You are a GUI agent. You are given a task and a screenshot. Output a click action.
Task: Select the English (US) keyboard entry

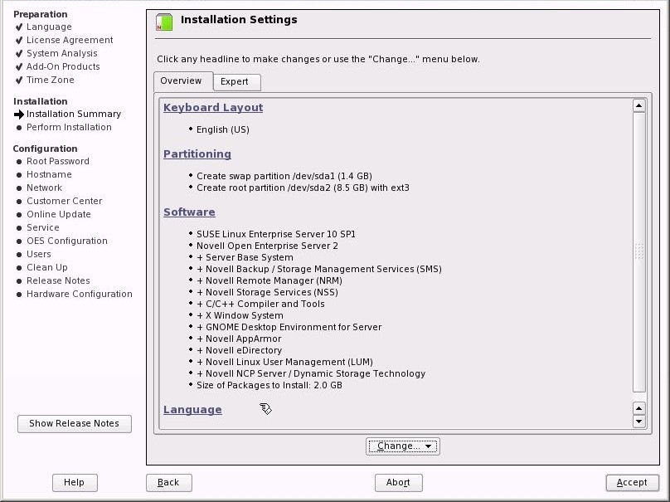click(222, 129)
